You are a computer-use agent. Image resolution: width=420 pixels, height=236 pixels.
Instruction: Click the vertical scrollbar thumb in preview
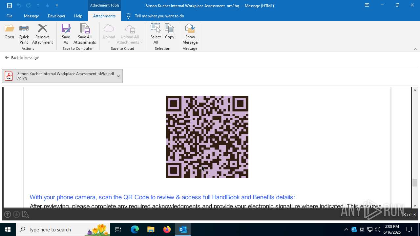(415, 183)
